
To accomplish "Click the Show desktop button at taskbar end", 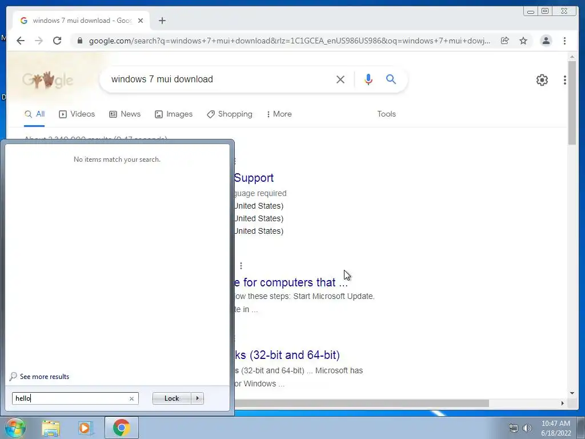I will click(581, 428).
